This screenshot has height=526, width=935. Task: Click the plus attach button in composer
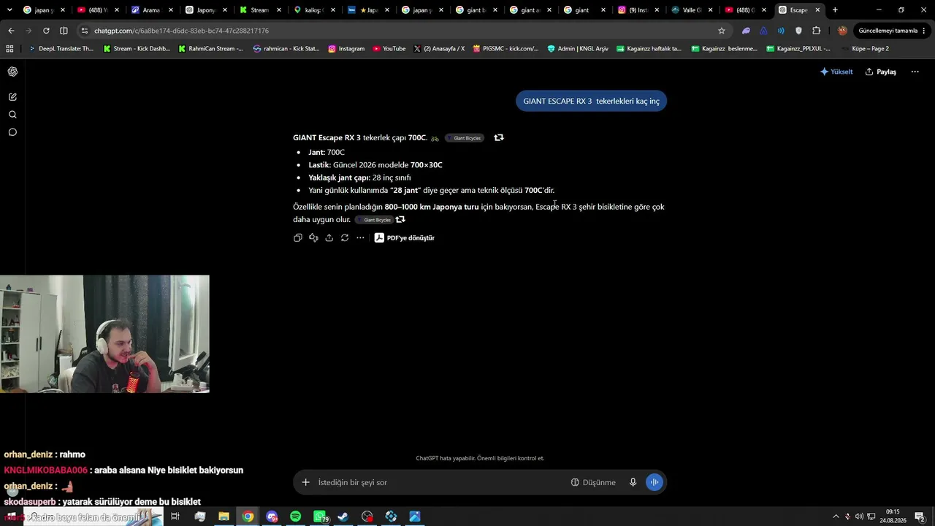pos(306,482)
